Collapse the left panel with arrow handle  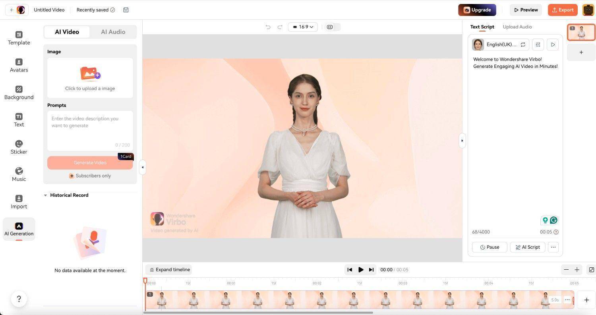coord(142,167)
